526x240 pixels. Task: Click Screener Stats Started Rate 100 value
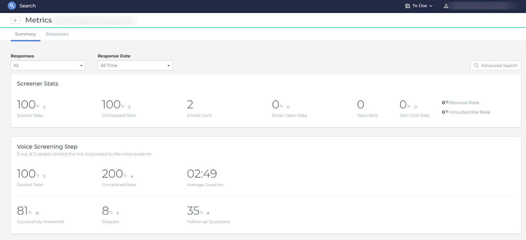coord(26,105)
